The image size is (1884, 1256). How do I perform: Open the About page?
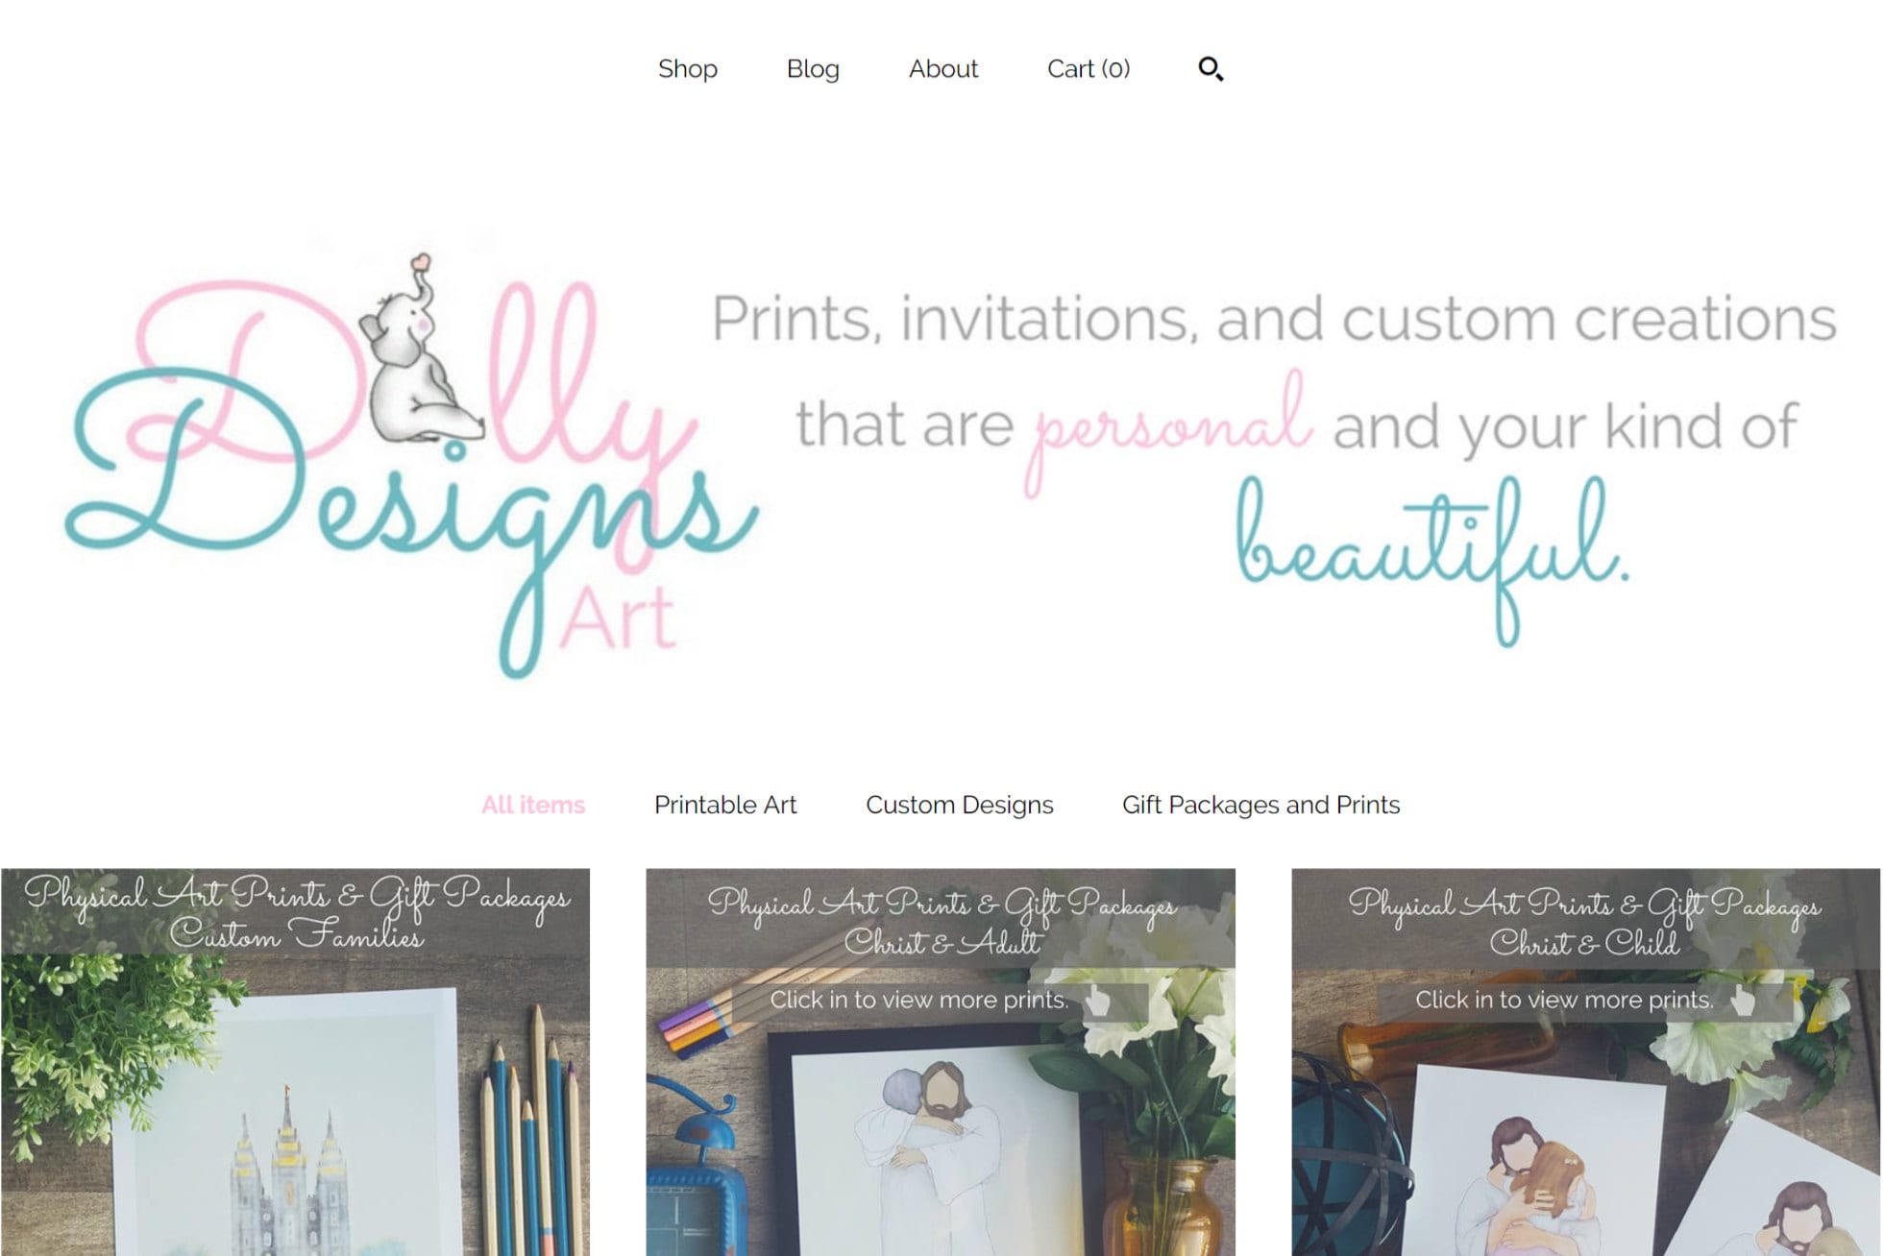[x=943, y=69]
